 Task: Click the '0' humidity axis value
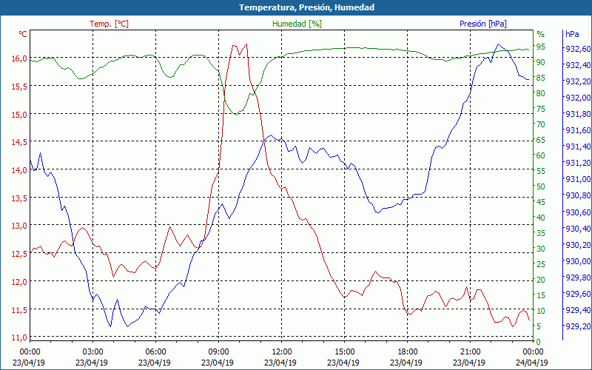[x=539, y=342]
